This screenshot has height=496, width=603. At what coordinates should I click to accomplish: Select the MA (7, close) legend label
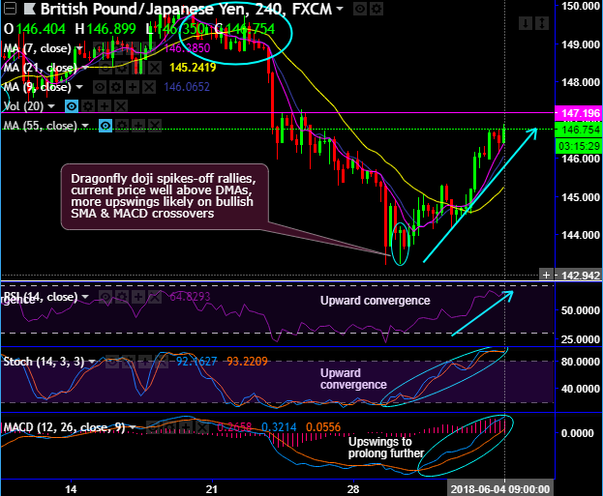(x=38, y=48)
